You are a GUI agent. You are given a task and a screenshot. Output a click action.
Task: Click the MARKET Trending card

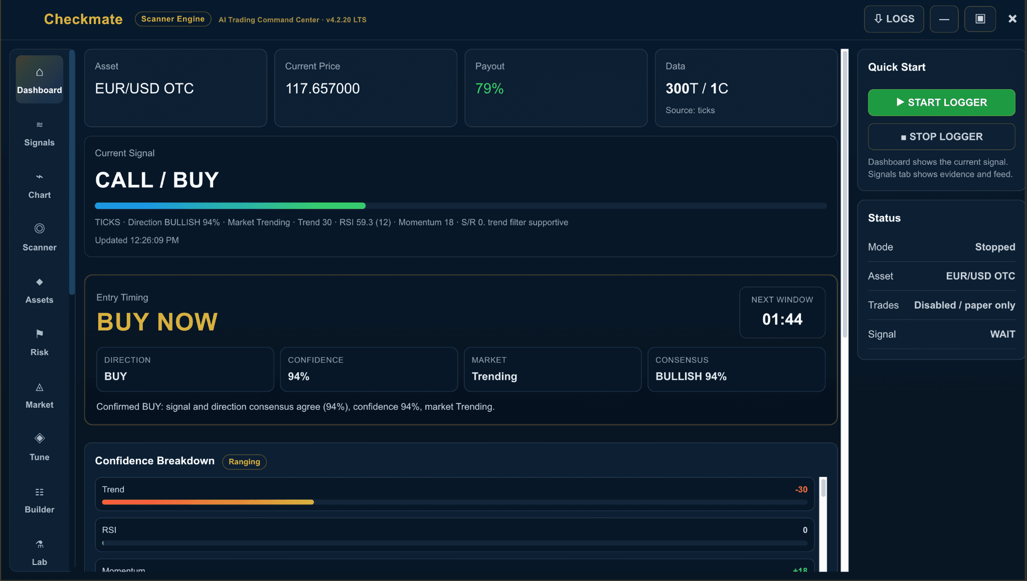(x=553, y=369)
